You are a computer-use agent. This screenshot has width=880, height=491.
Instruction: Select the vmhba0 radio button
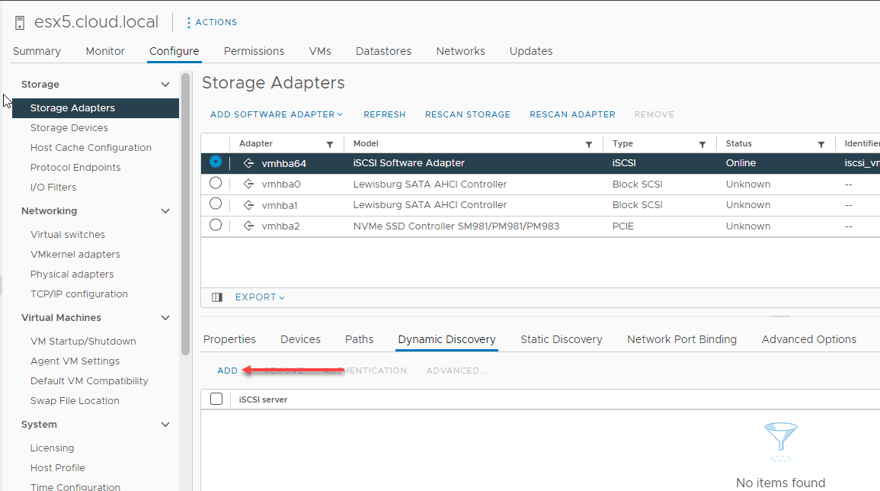click(x=216, y=183)
